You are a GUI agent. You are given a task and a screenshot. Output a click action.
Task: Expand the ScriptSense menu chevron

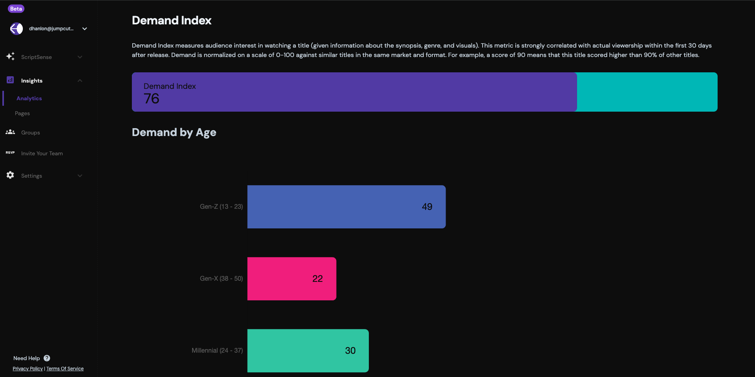click(80, 57)
